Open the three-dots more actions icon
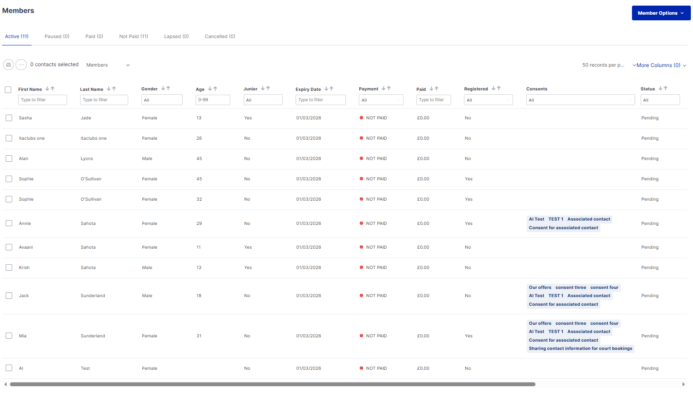 click(x=21, y=65)
